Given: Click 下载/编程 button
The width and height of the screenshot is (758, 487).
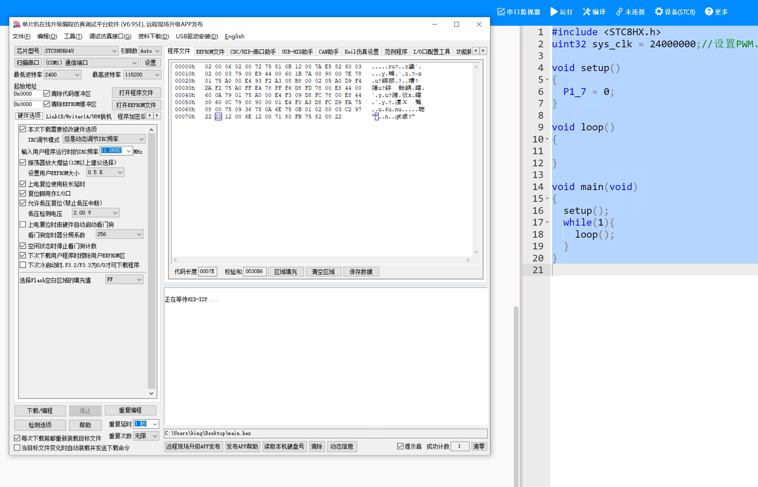Looking at the screenshot, I should pos(40,411).
